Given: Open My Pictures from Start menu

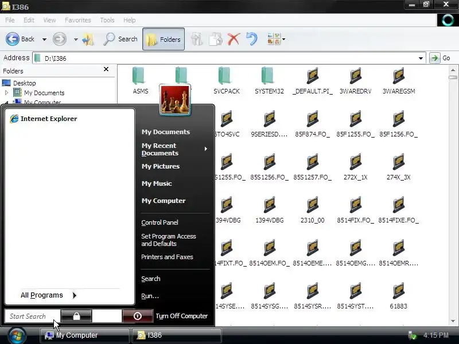Looking at the screenshot, I should [161, 166].
